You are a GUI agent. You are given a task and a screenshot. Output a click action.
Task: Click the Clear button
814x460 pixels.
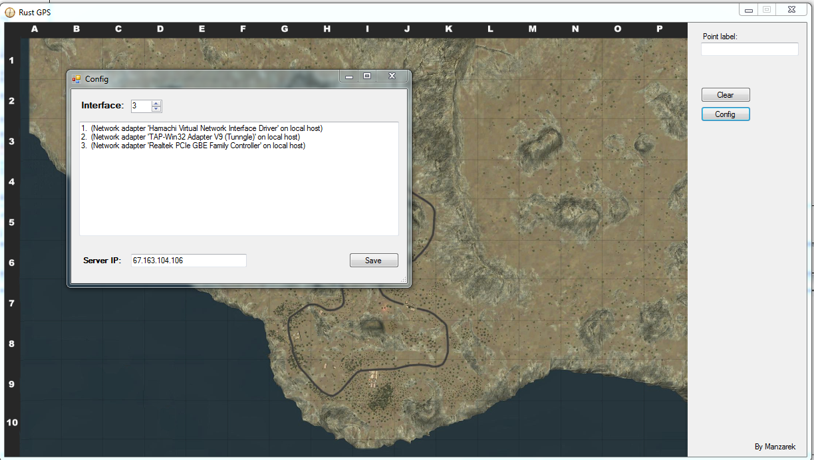coord(726,95)
